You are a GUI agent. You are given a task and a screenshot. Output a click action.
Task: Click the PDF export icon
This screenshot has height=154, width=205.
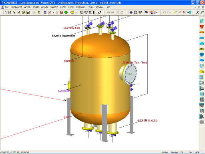pos(50,12)
